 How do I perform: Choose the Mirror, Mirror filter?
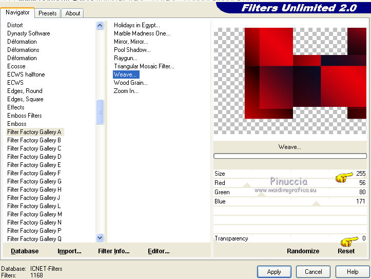tap(131, 42)
